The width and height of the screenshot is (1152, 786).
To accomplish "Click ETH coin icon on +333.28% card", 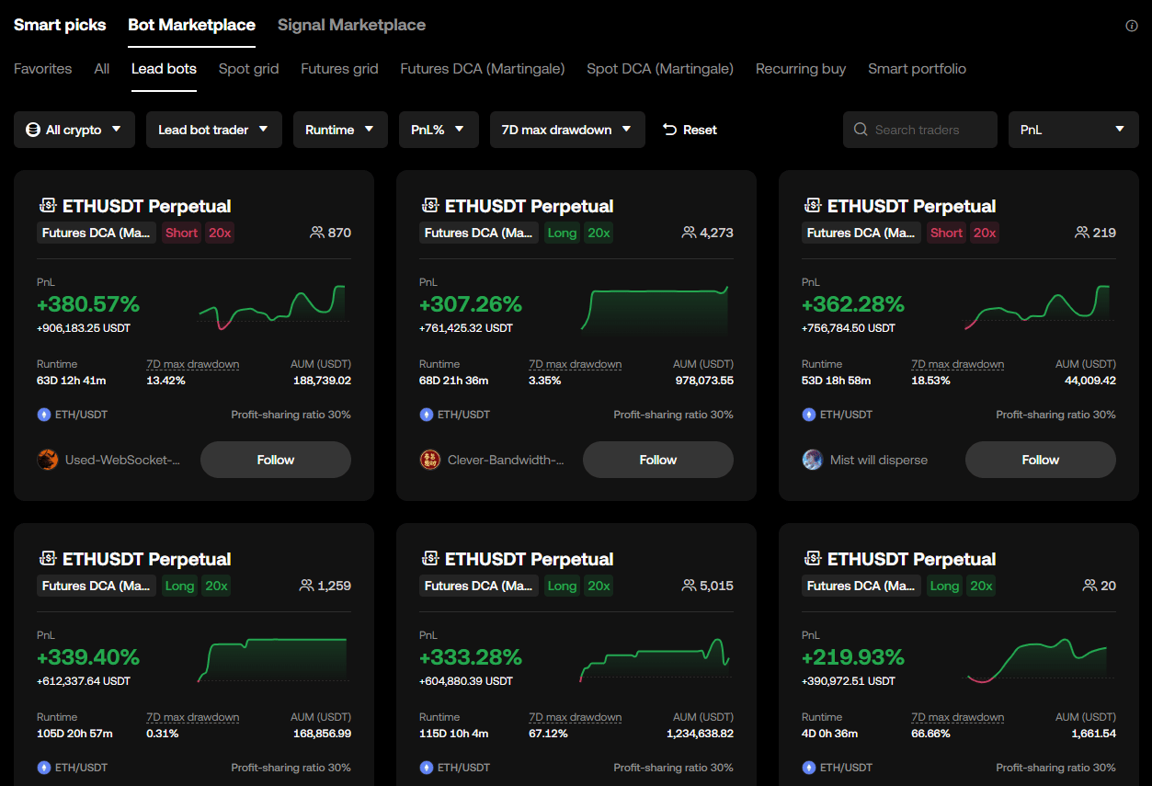I will point(426,768).
